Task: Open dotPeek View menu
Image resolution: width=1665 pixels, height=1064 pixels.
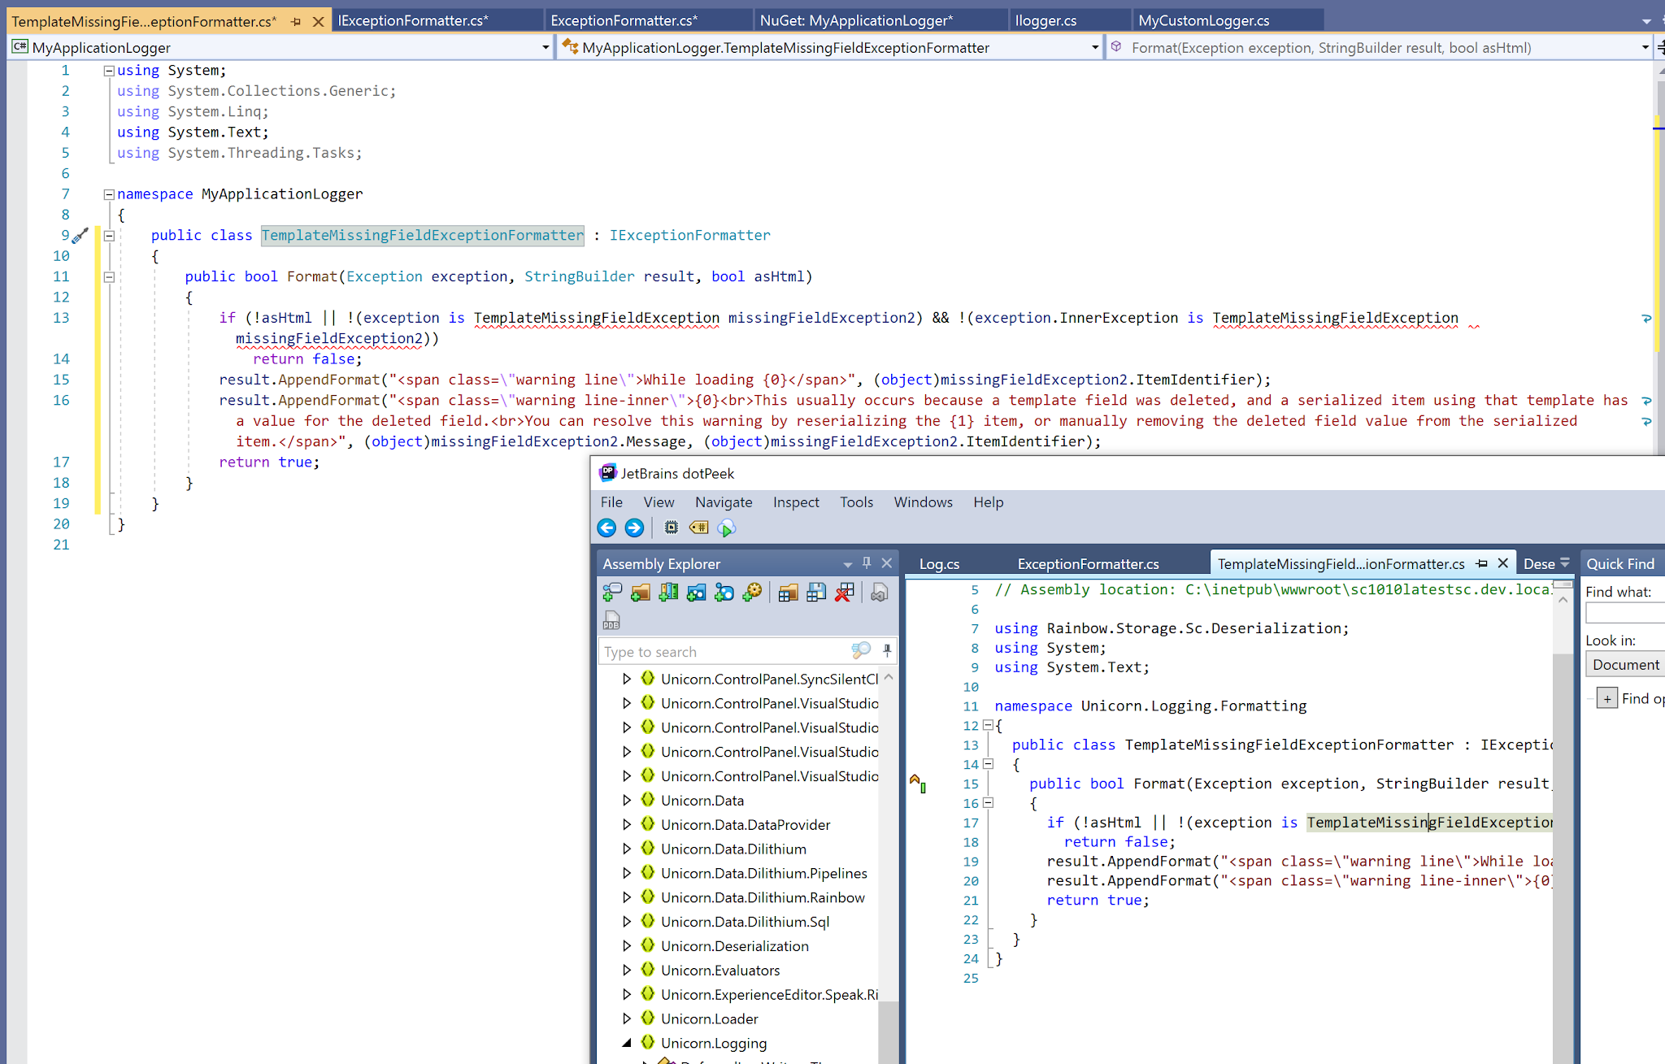Action: pos(659,502)
